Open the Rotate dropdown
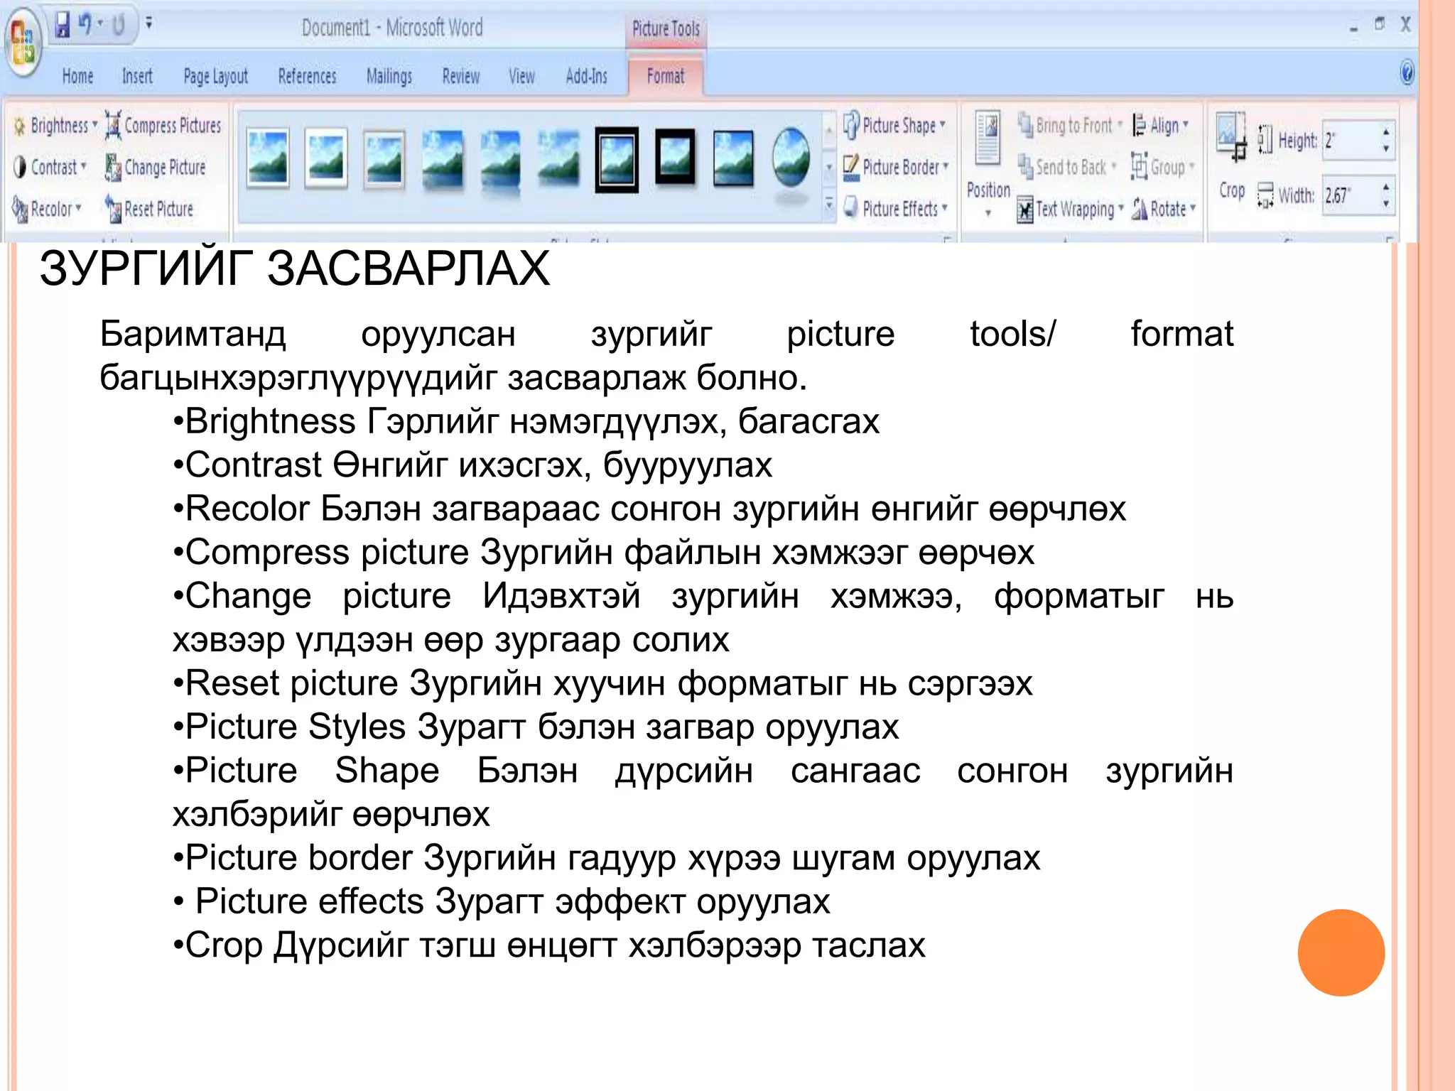 (x=1164, y=210)
